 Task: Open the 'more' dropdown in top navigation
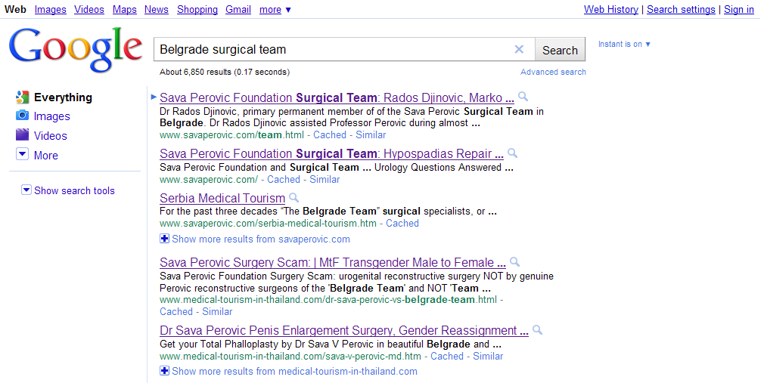[275, 10]
